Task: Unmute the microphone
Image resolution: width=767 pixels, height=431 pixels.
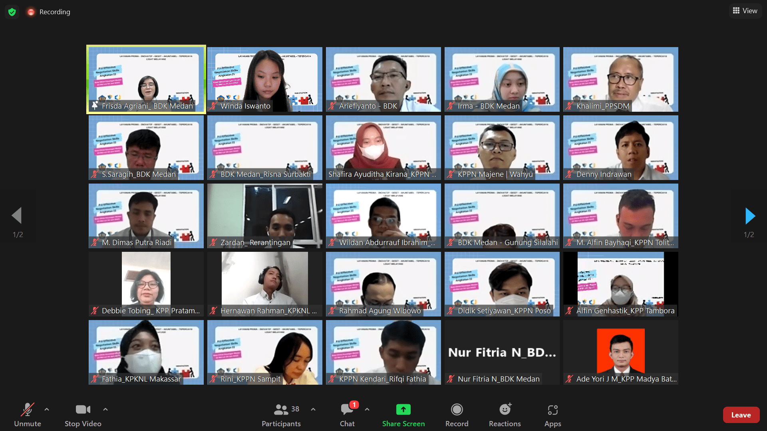Action: point(27,415)
